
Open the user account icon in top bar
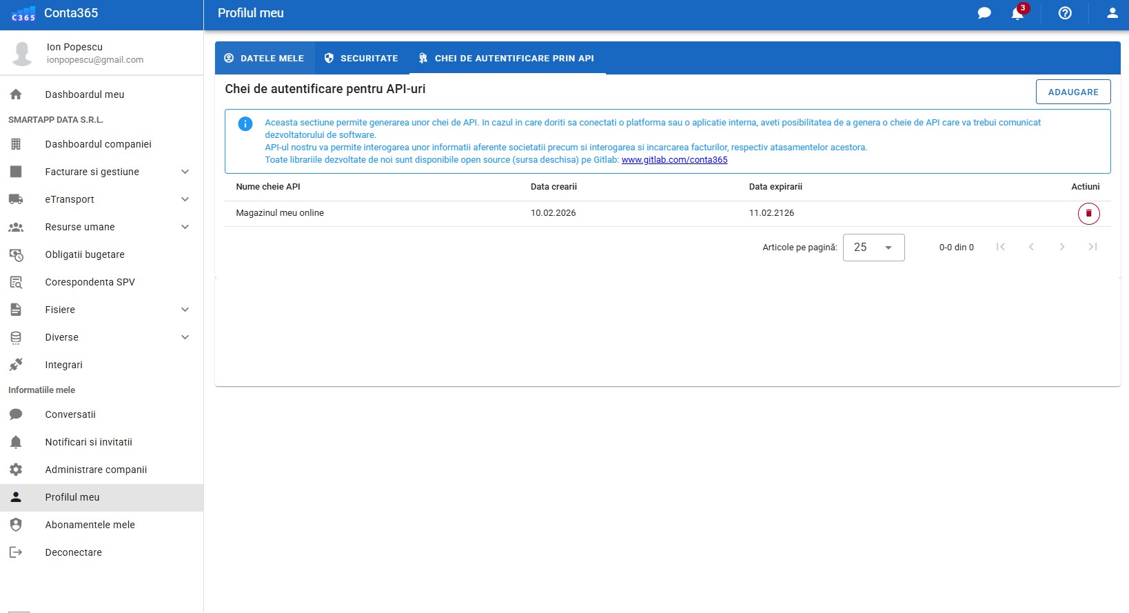pyautogui.click(x=1112, y=13)
